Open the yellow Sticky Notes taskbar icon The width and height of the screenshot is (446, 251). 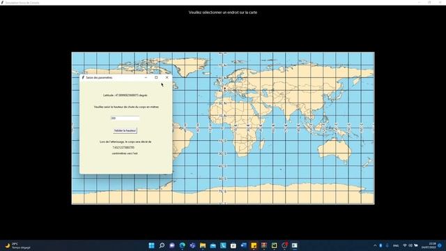(x=254, y=245)
